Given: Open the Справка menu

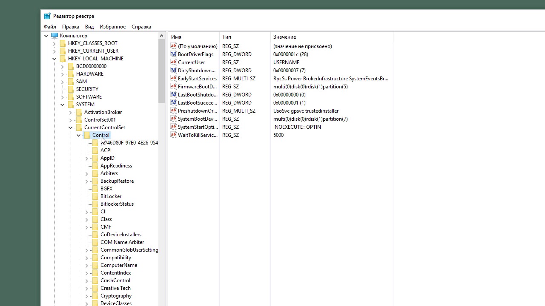Looking at the screenshot, I should pos(141,27).
